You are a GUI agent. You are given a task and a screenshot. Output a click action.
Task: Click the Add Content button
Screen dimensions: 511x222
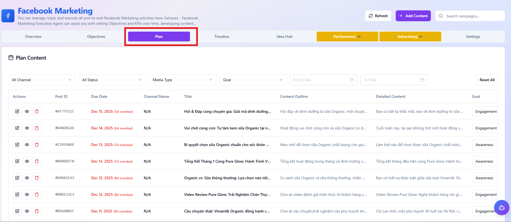413,16
